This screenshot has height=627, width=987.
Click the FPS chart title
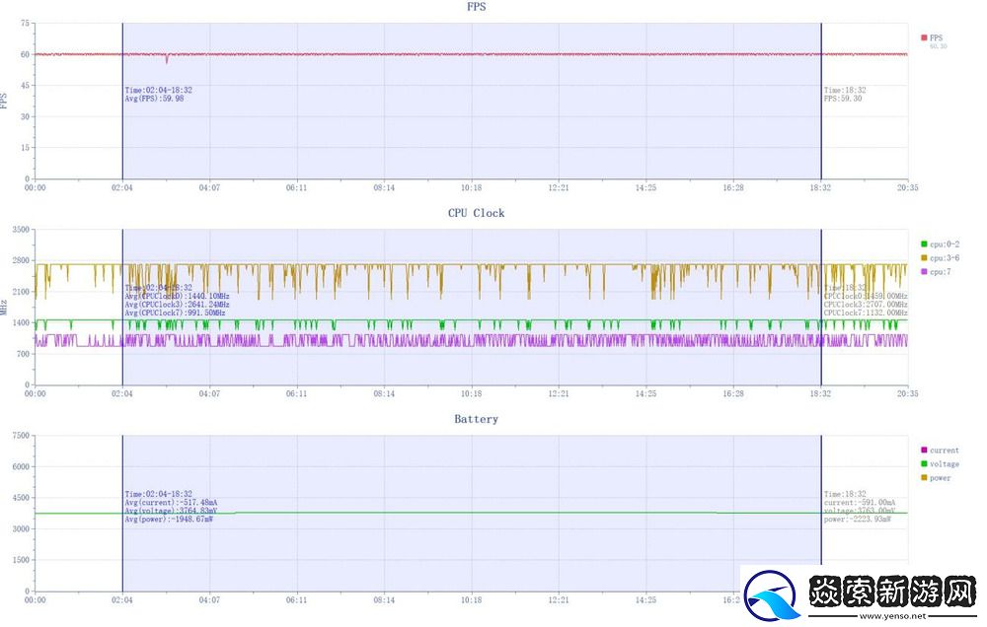(476, 7)
